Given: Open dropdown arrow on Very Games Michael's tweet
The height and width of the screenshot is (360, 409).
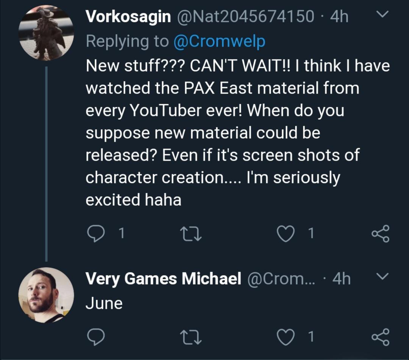Looking at the screenshot, I should tap(383, 277).
